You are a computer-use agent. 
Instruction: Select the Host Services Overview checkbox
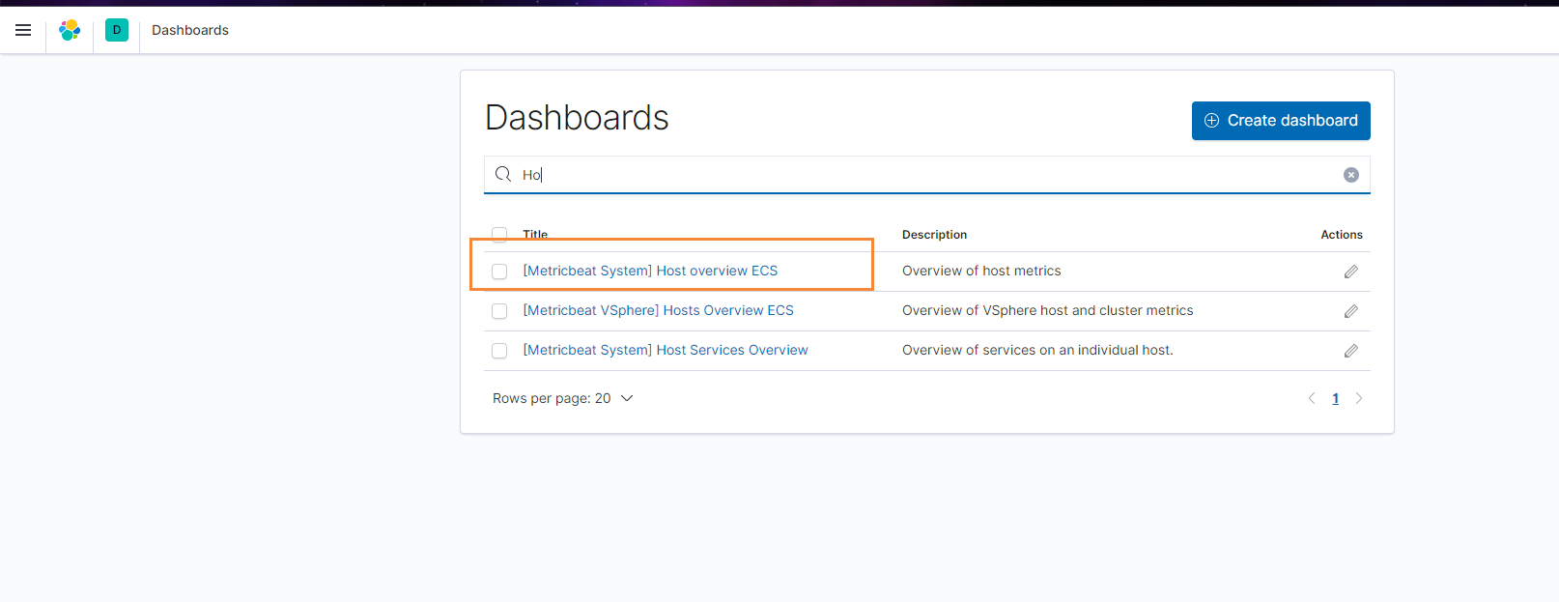[499, 351]
